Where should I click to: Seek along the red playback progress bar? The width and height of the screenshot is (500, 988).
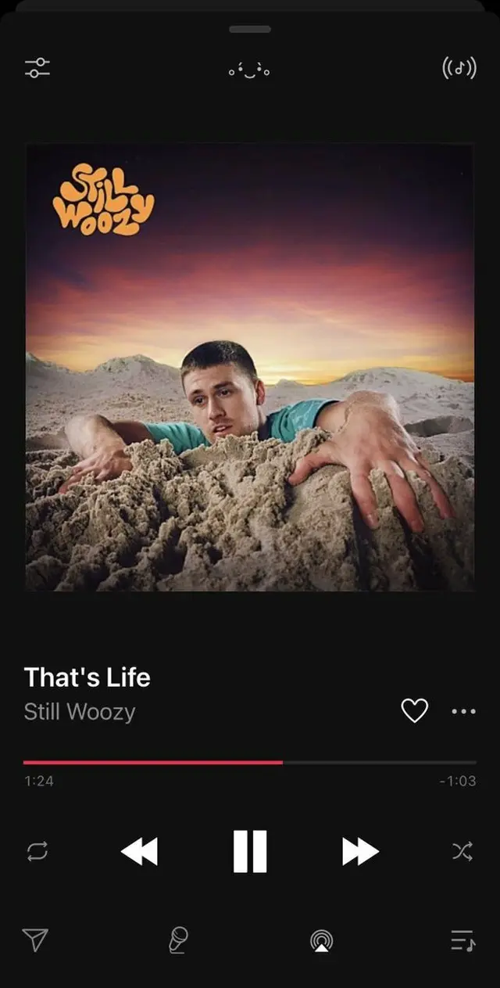[x=249, y=762]
